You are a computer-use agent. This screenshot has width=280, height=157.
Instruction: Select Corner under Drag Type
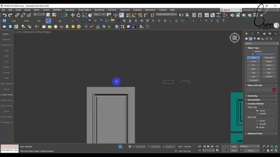(257, 121)
